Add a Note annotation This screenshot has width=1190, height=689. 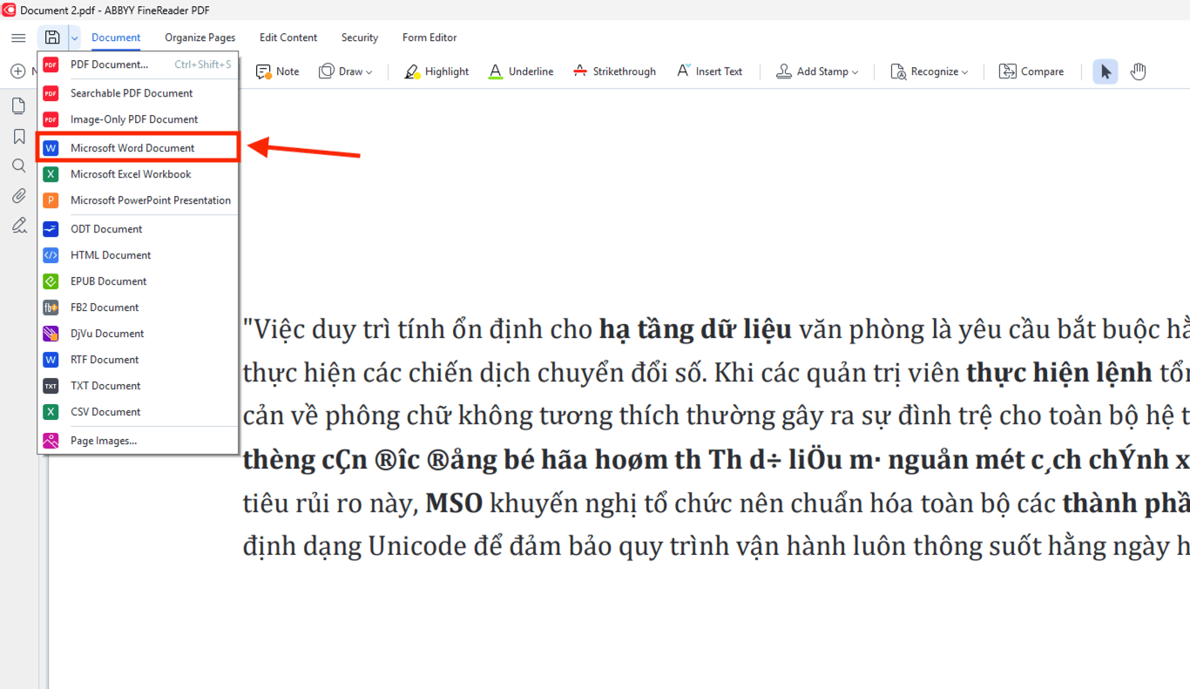tap(276, 71)
